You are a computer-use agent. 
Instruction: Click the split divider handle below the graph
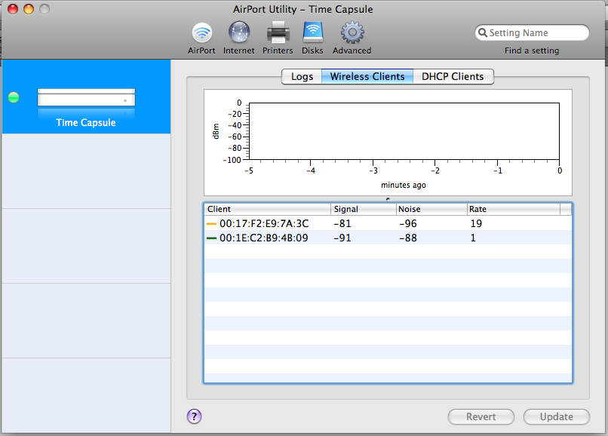[x=388, y=199]
